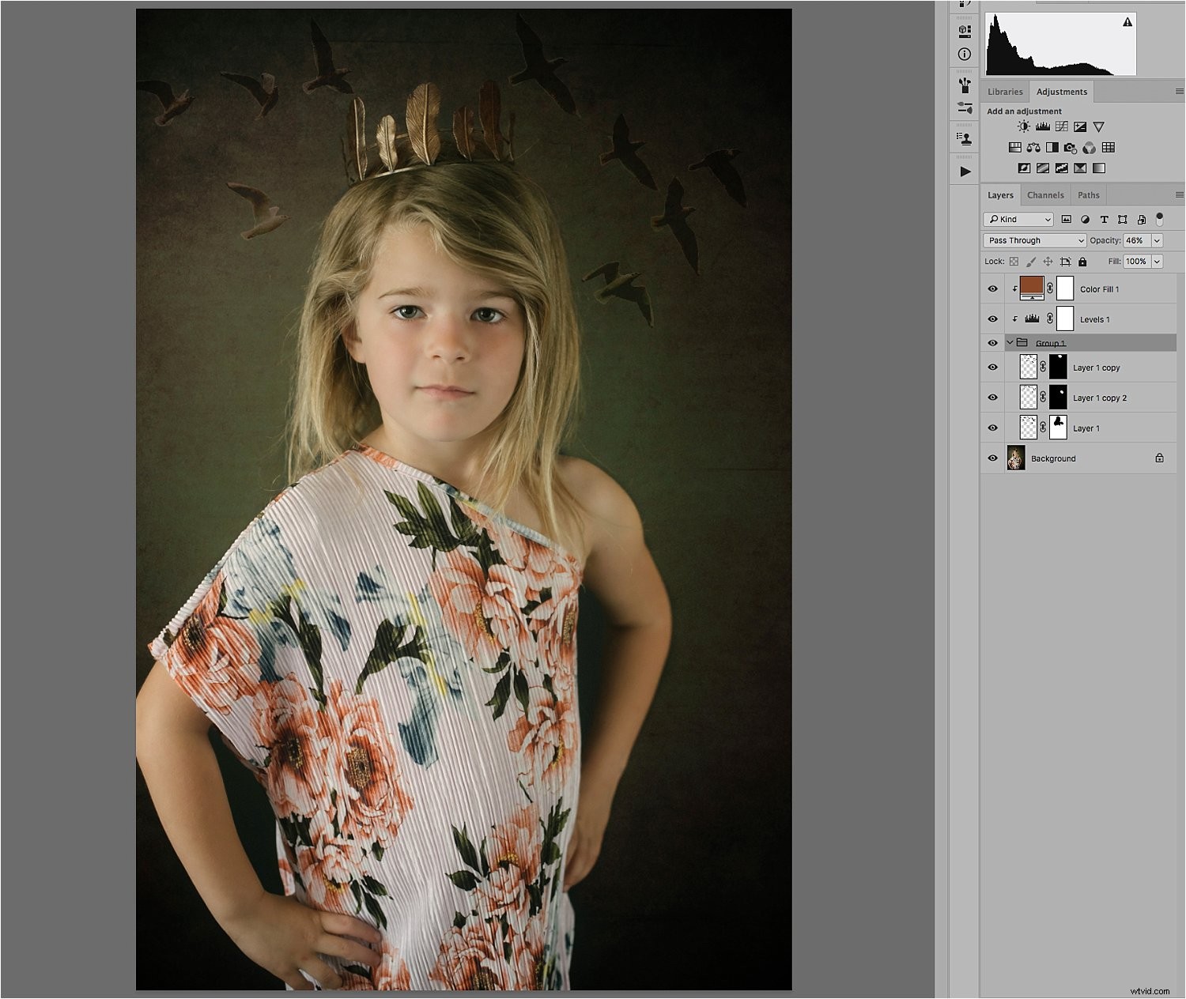Toggle Color Fill 1 visibility

993,288
